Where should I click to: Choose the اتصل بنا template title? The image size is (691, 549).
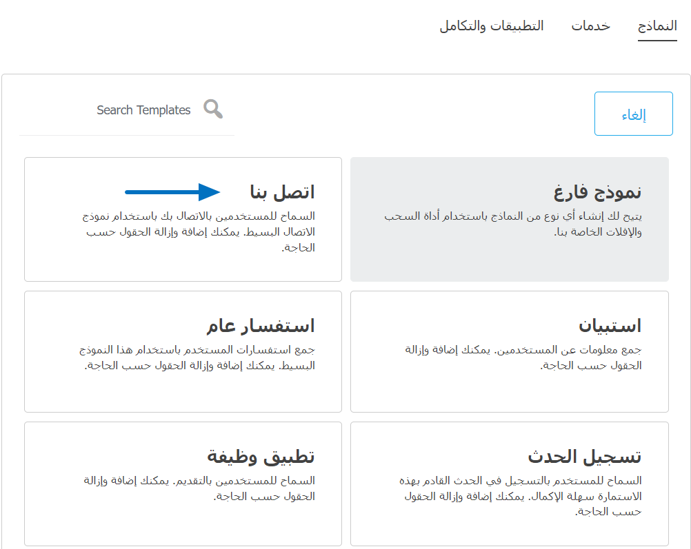click(x=282, y=192)
